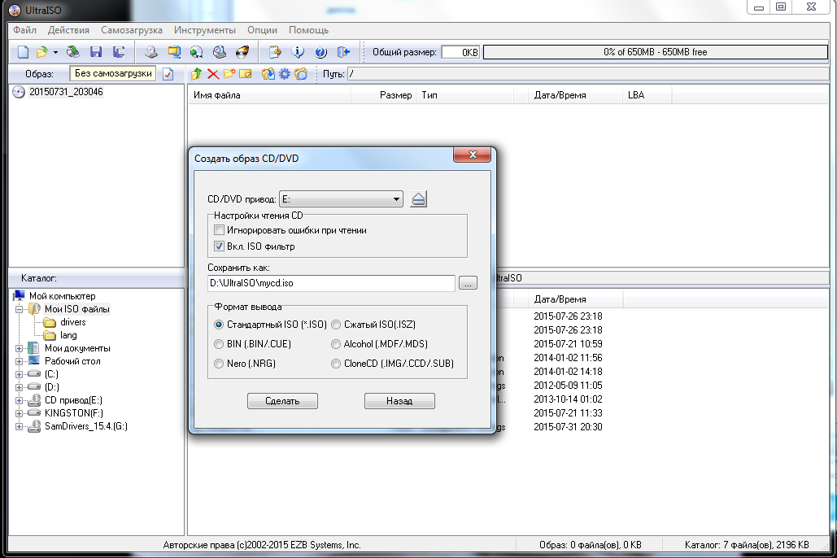Click the 'Имя файла' column header
837x558 pixels.
(269, 95)
